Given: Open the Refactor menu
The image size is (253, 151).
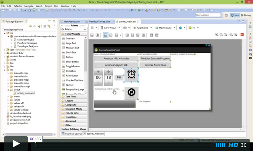Looking at the screenshot, I should pos(18,6).
